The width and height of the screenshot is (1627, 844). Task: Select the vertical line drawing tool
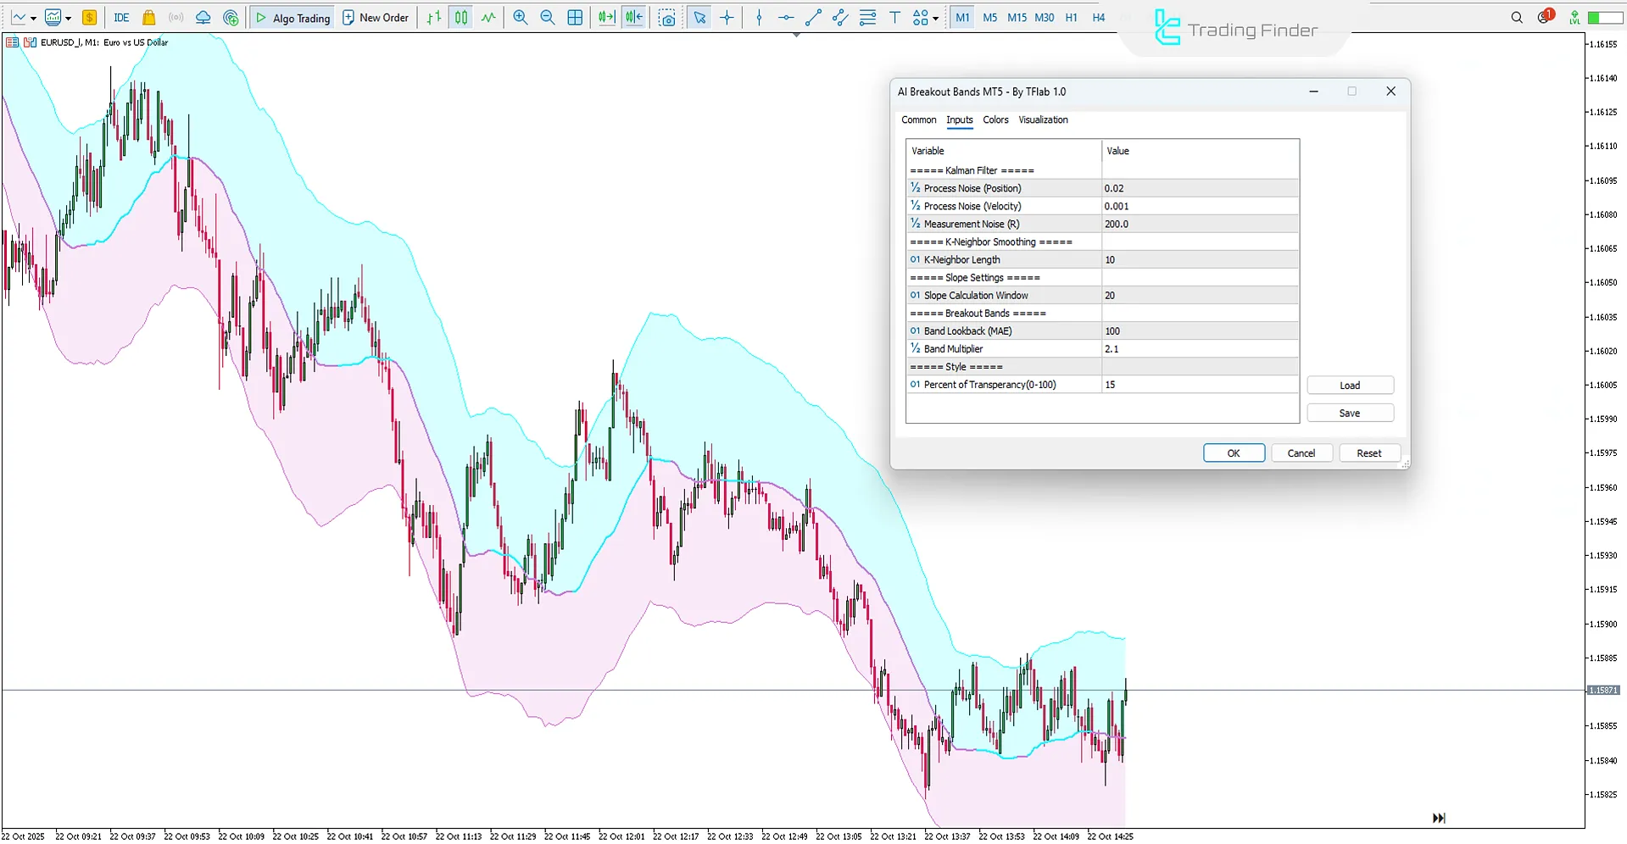(x=759, y=17)
